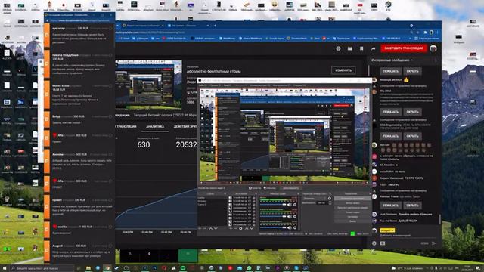The height and width of the screenshot is (272, 484).
Task: Send the chat message with arrow icon
Action: click(433, 243)
